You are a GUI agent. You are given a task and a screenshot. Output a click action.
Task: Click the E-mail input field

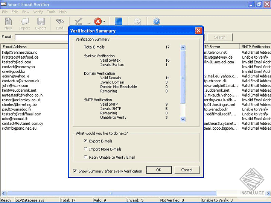coord(41,37)
